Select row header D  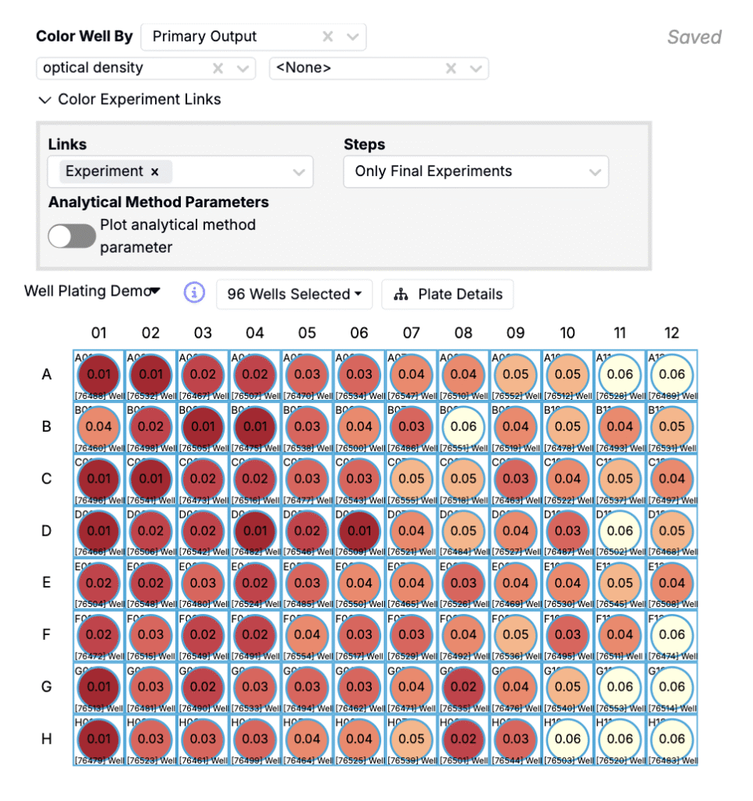[47, 531]
